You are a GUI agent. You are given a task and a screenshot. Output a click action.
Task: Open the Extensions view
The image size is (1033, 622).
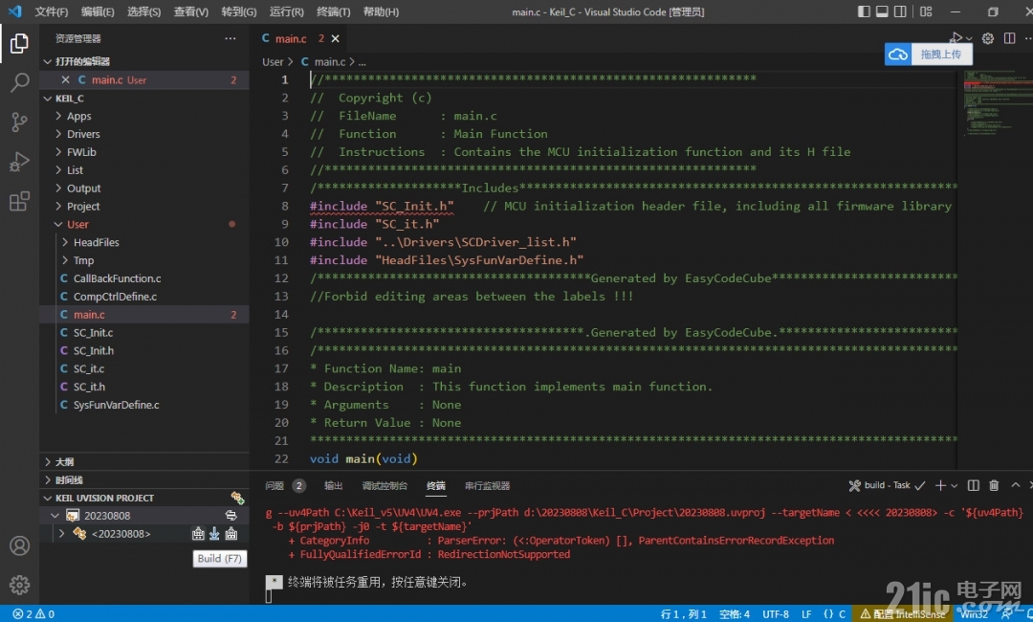click(x=19, y=201)
